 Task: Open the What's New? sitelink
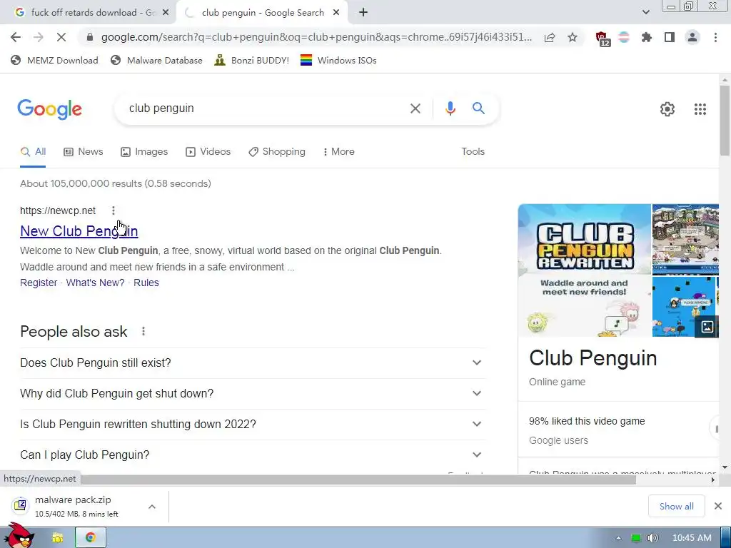(x=95, y=283)
